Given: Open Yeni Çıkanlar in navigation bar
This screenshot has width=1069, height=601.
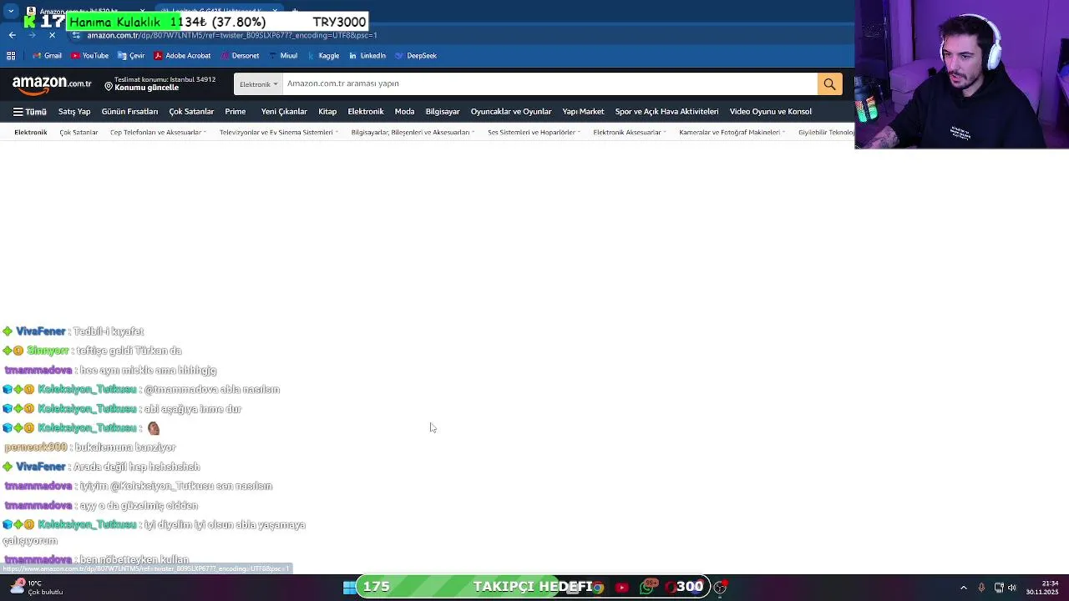Looking at the screenshot, I should tap(284, 112).
